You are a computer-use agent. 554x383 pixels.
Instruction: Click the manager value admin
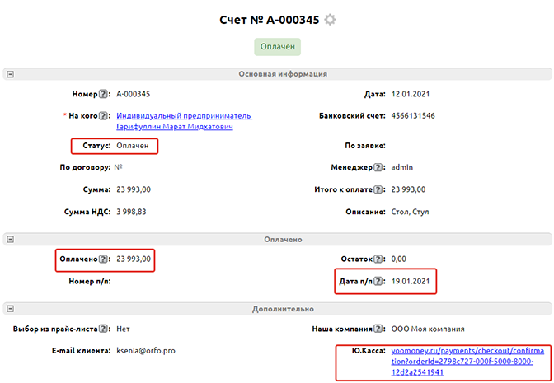(402, 167)
